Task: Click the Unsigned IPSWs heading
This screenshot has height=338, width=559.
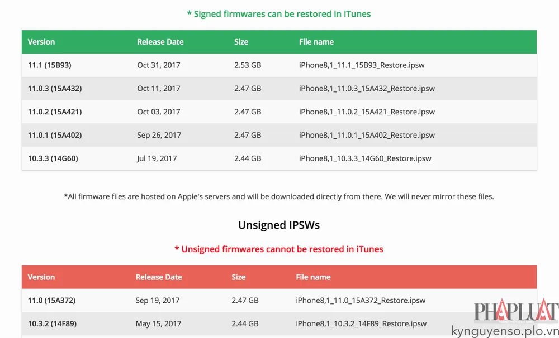Action: [279, 225]
